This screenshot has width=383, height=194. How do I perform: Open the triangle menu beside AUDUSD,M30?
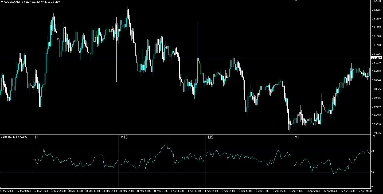(2, 2)
